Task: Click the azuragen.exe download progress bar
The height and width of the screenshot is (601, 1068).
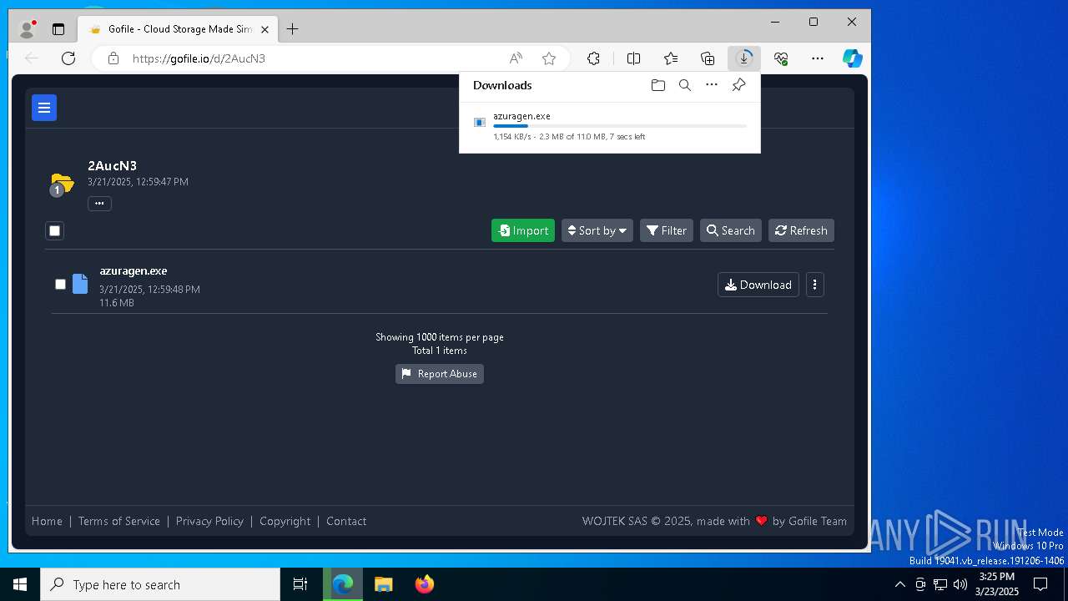Action: 619,126
